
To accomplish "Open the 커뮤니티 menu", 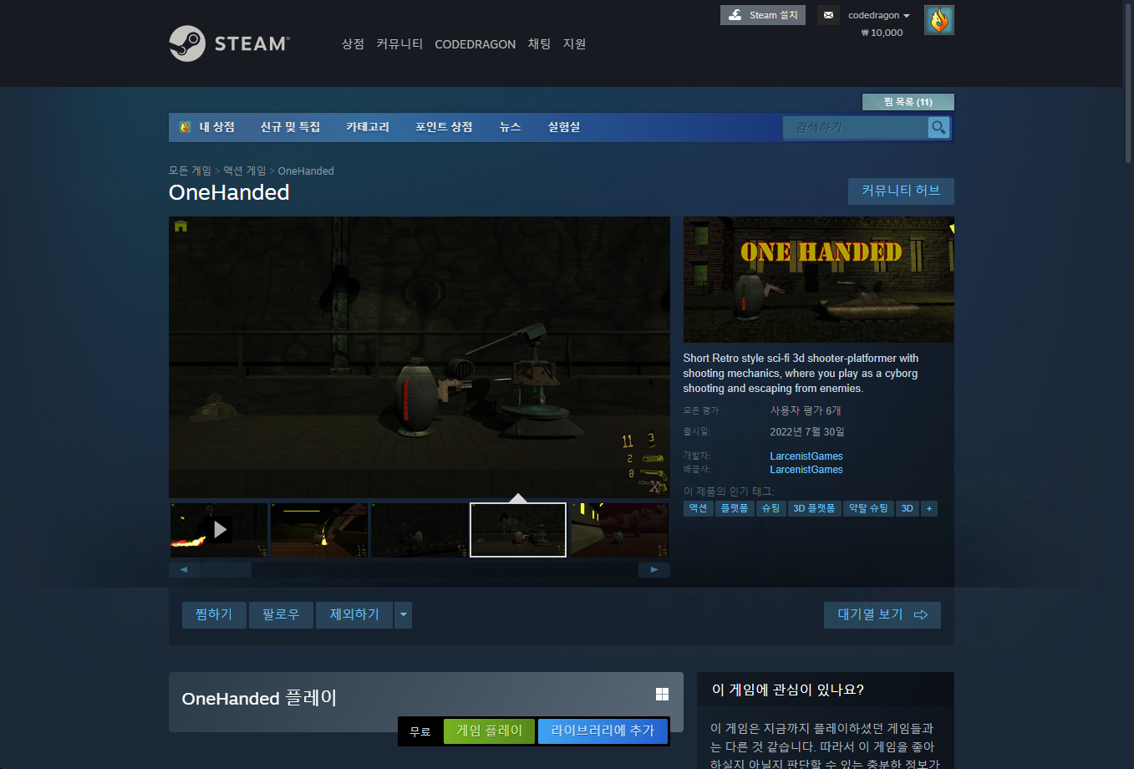I will click(399, 44).
